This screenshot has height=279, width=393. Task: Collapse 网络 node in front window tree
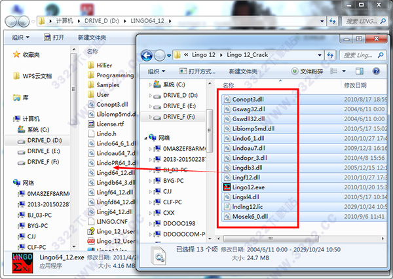145,138
